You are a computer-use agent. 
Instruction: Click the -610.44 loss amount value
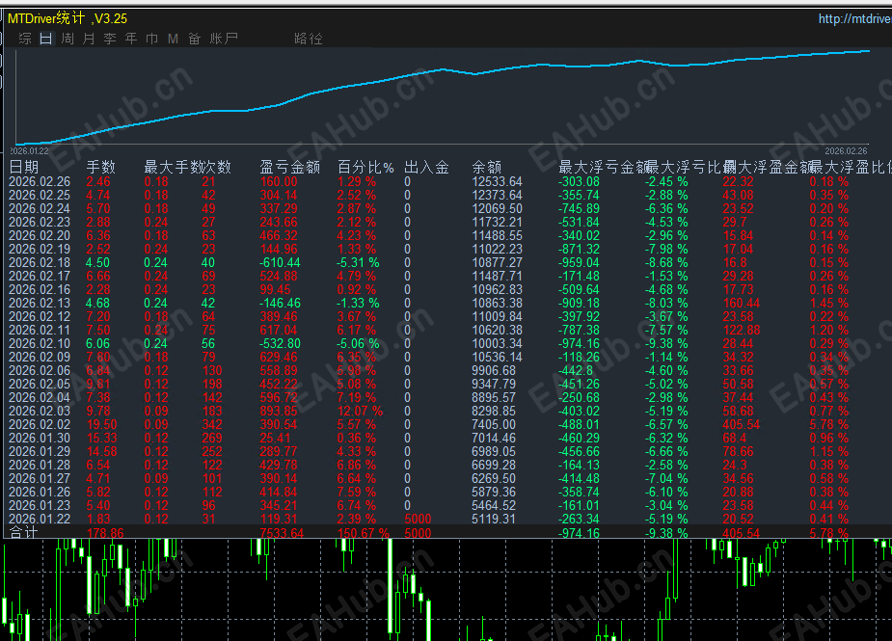(x=280, y=263)
